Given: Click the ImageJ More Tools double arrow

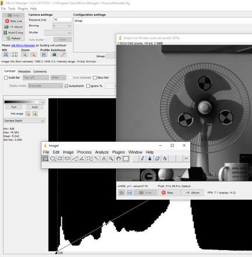Looking at the screenshot, I should 186,159.
